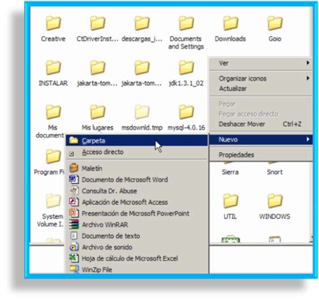Create a new Carpeta from the submenu
The height and width of the screenshot is (301, 319).
[x=137, y=141]
